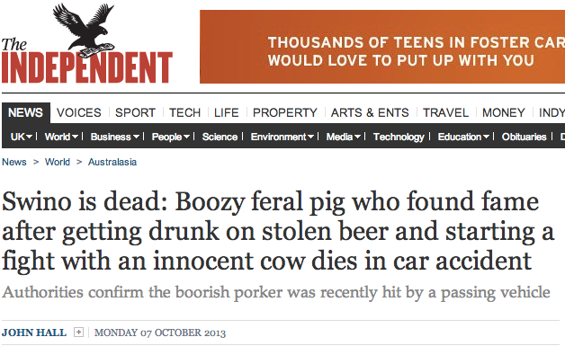The image size is (565, 346).
Task: Click The Independent eagle logo
Action: click(x=87, y=43)
